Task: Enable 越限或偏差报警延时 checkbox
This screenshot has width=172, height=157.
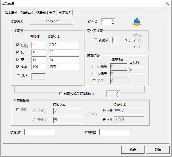Action: [61, 94]
